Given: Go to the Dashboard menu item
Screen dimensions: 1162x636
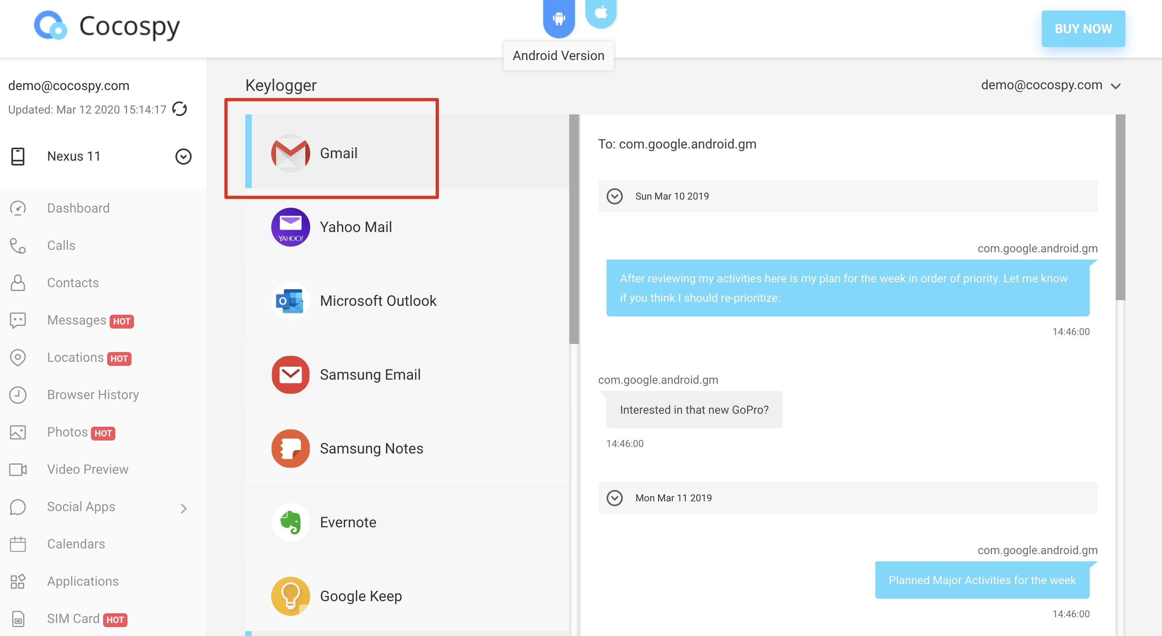Looking at the screenshot, I should [x=78, y=208].
